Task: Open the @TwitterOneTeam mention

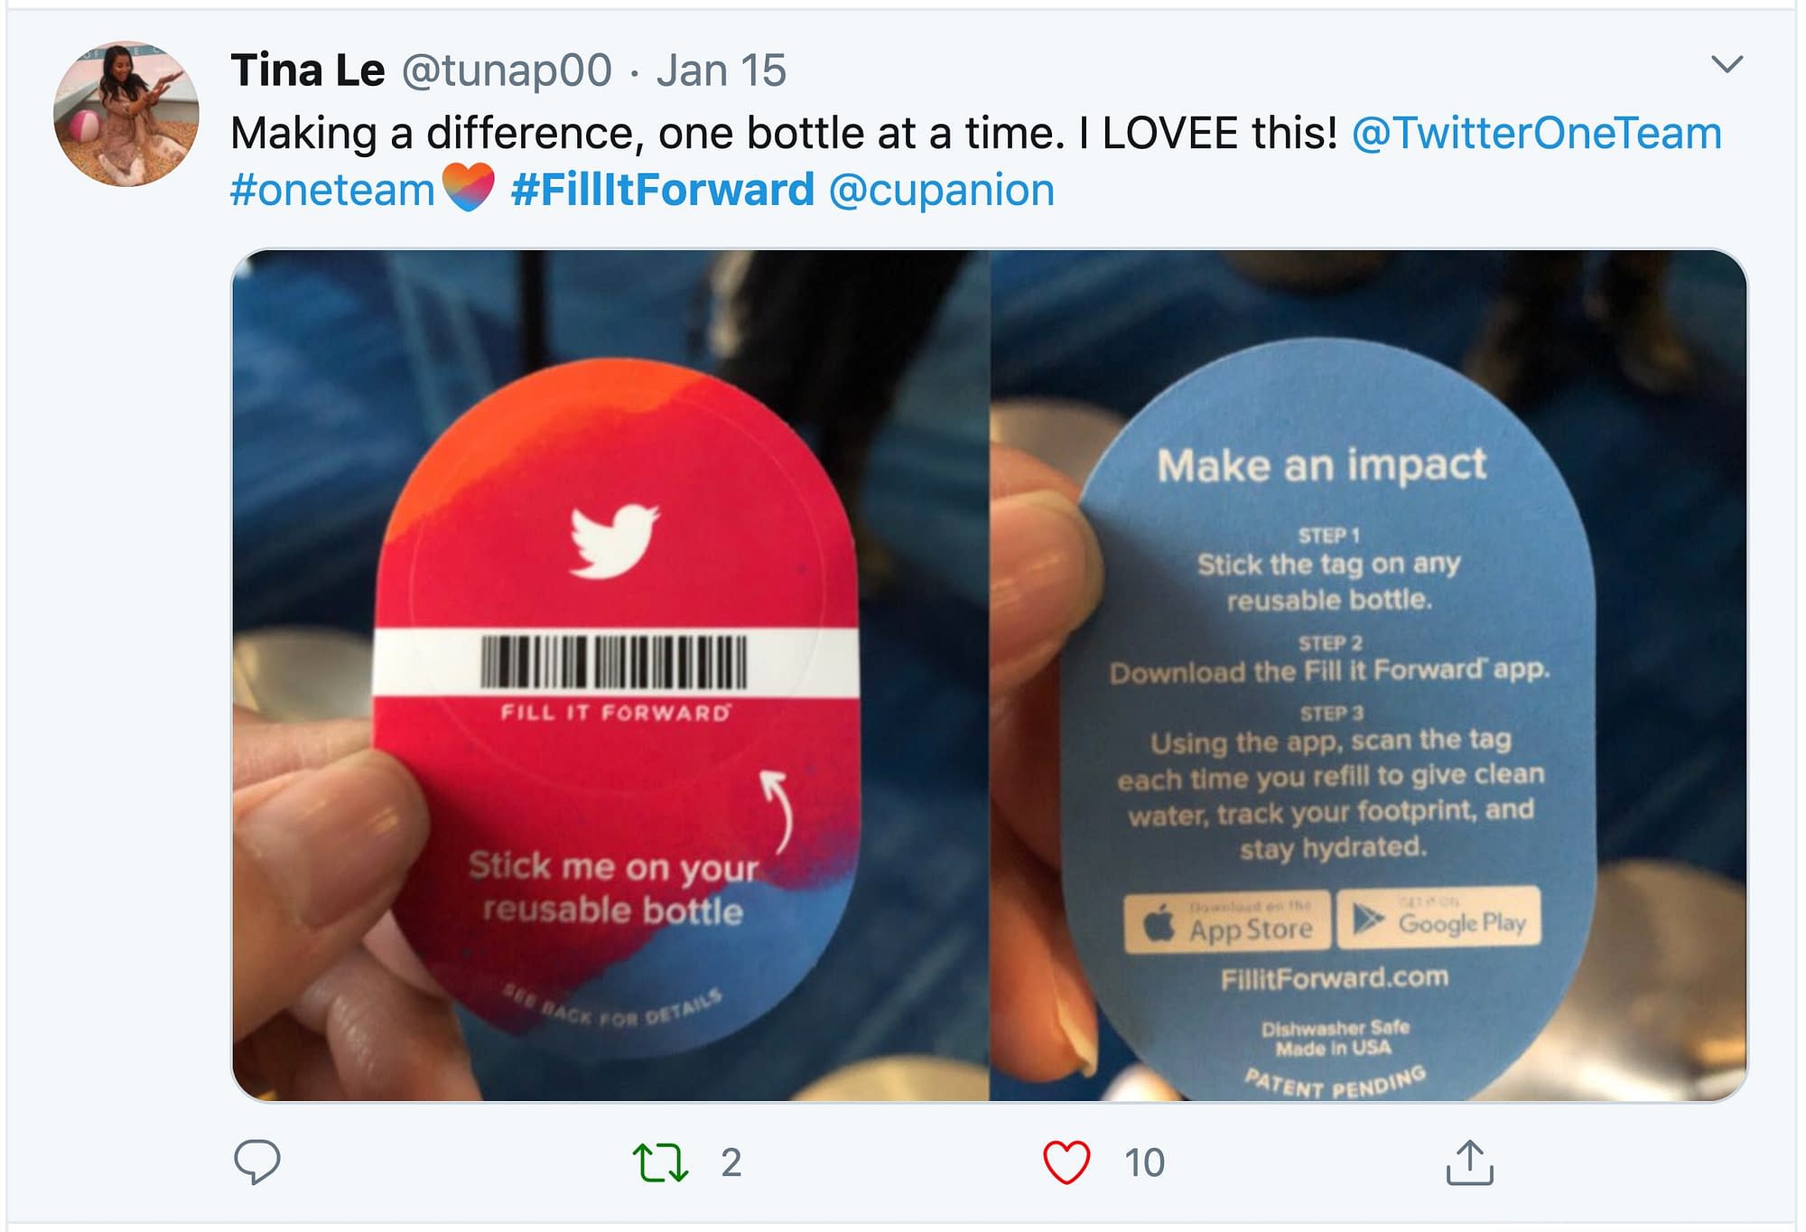Action: pyautogui.click(x=1537, y=134)
